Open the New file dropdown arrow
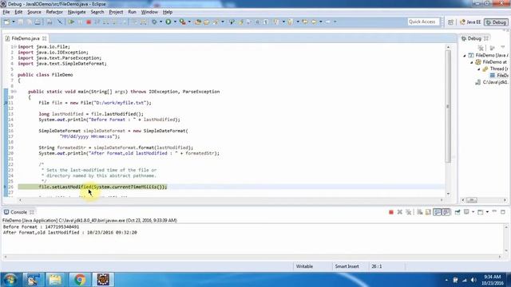The width and height of the screenshot is (511, 287). coord(14,22)
